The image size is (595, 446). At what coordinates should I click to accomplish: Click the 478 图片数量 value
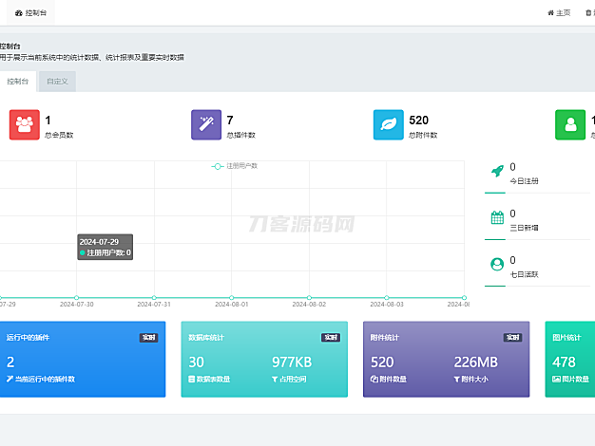(x=564, y=362)
